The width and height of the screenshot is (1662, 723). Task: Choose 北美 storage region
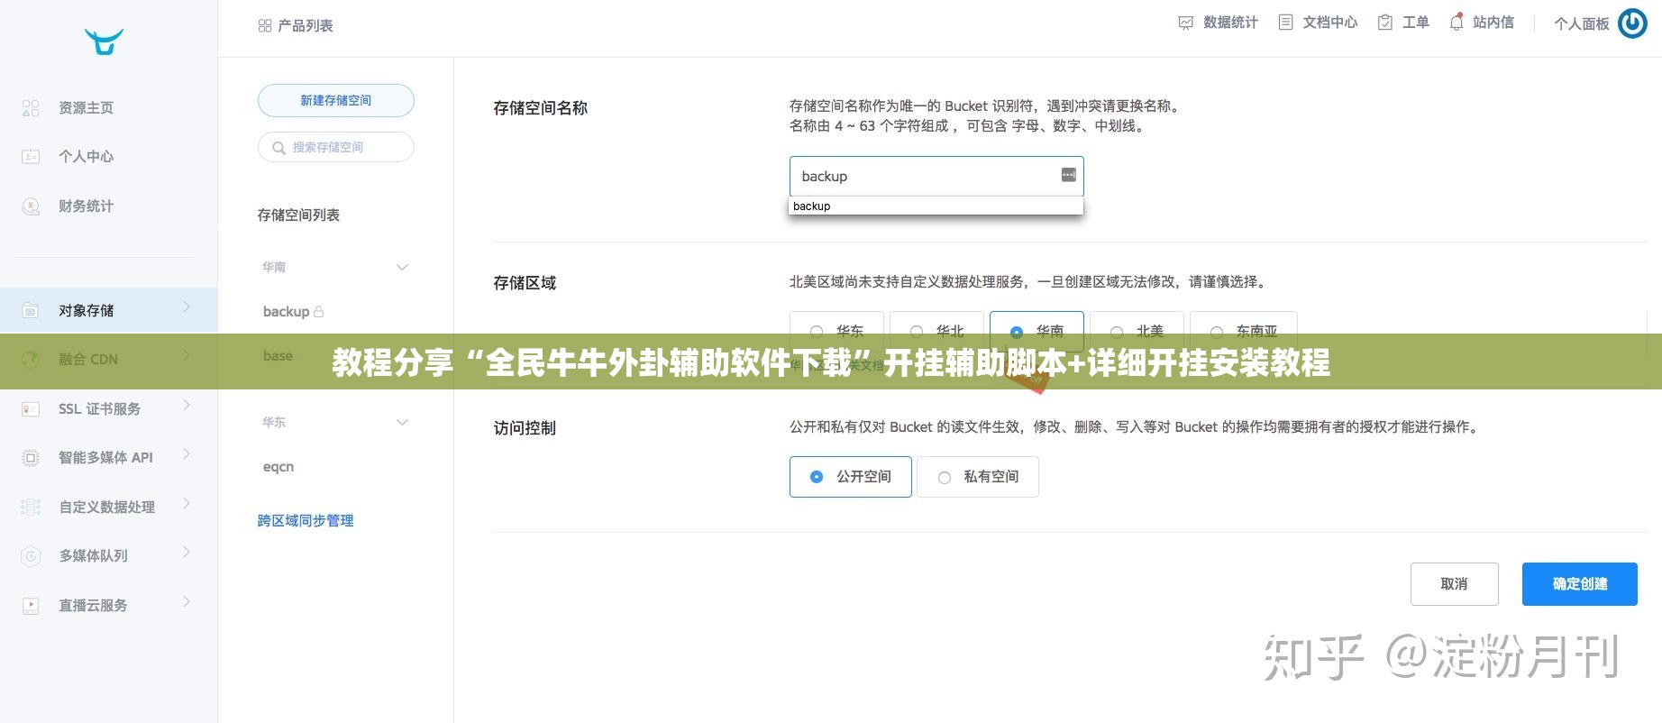1137,331
